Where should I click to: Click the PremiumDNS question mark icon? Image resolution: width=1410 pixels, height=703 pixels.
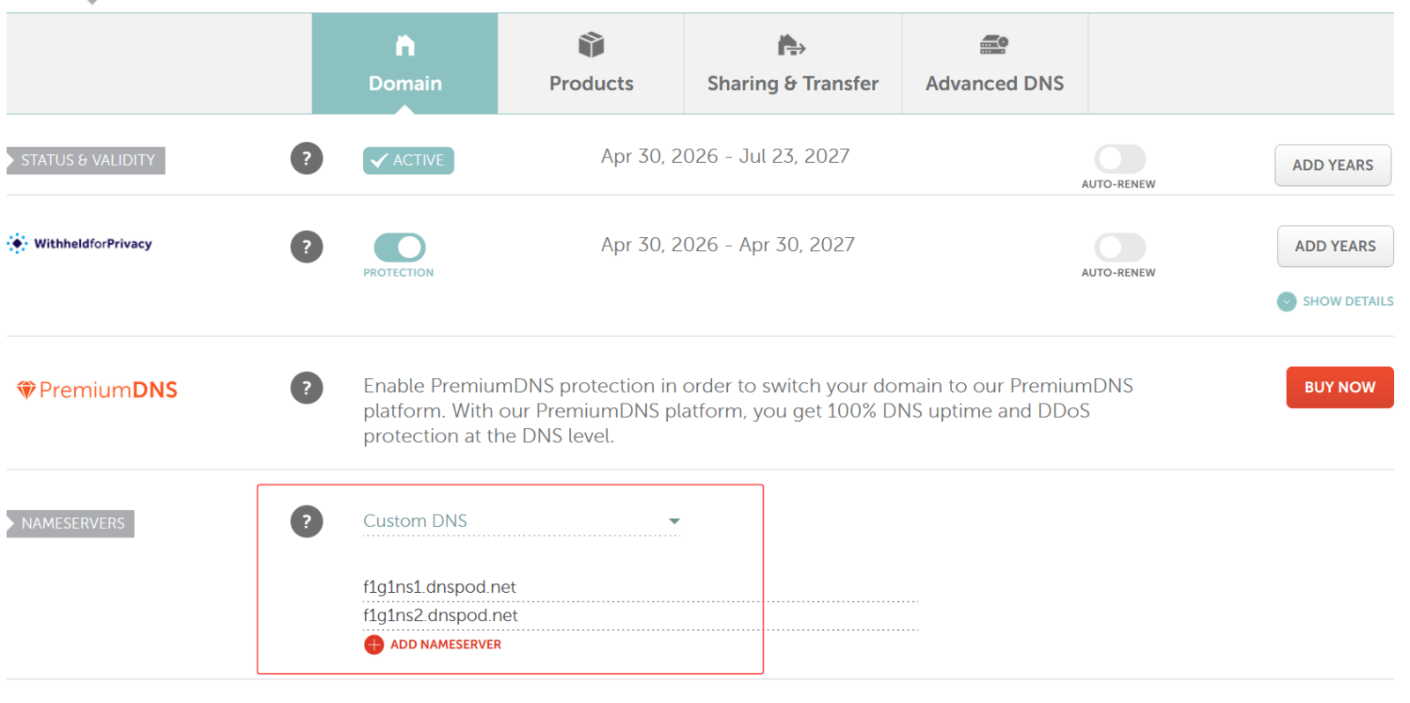coord(307,388)
